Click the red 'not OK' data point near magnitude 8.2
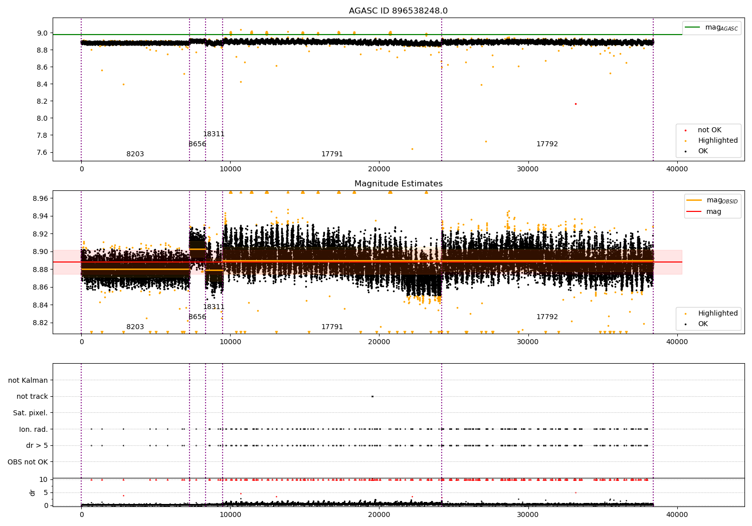The width and height of the screenshot is (752, 526). (576, 104)
